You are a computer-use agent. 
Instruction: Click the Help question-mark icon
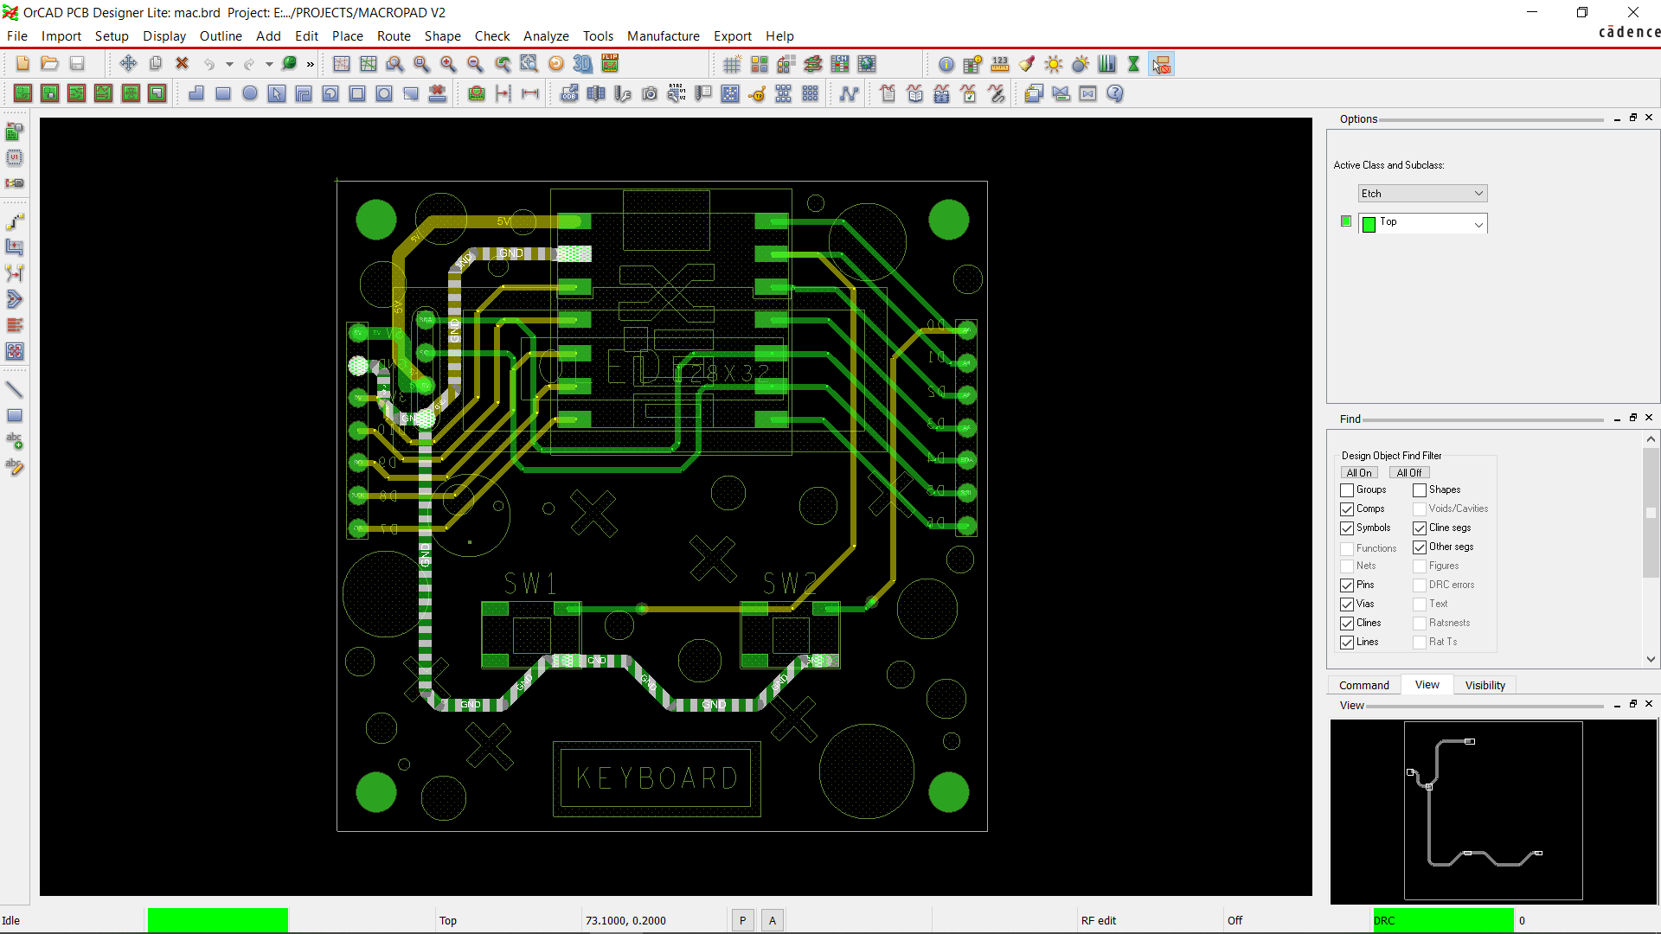point(1115,93)
